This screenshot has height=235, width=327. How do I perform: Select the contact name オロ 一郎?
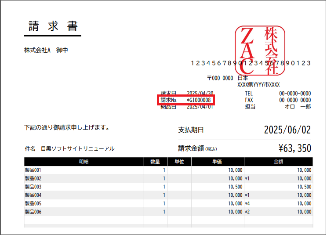point(298,107)
